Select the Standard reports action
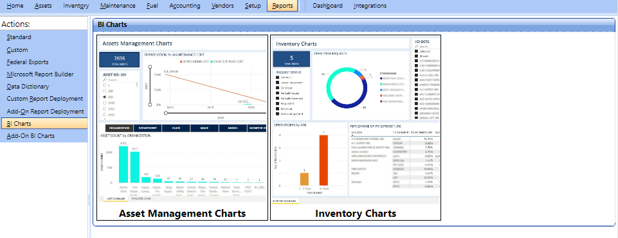The width and height of the screenshot is (618, 238). click(x=19, y=37)
